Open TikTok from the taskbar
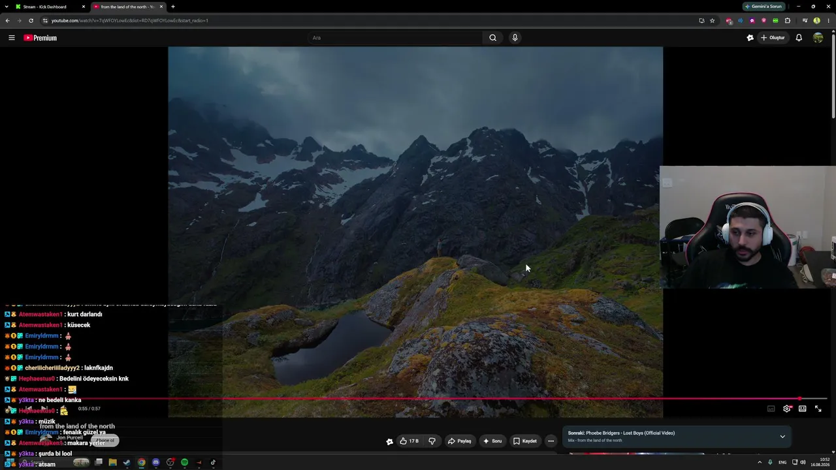Viewport: 836px width, 470px height. point(213,463)
